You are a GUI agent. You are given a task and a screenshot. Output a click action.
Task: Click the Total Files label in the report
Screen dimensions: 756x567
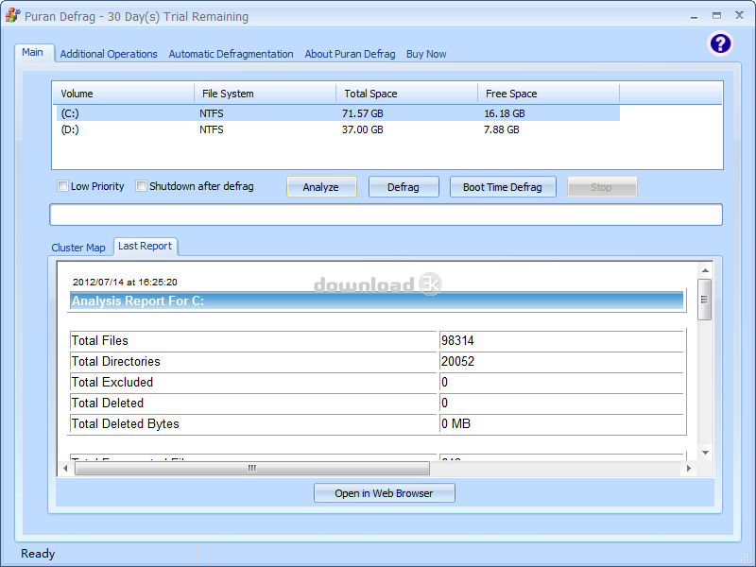[x=100, y=341]
